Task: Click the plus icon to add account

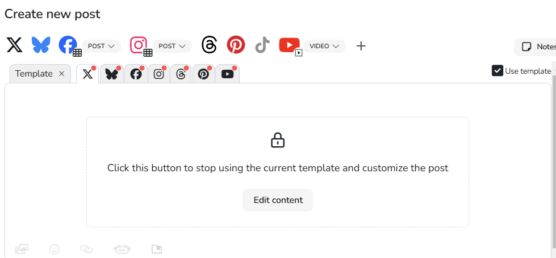Action: point(361,46)
